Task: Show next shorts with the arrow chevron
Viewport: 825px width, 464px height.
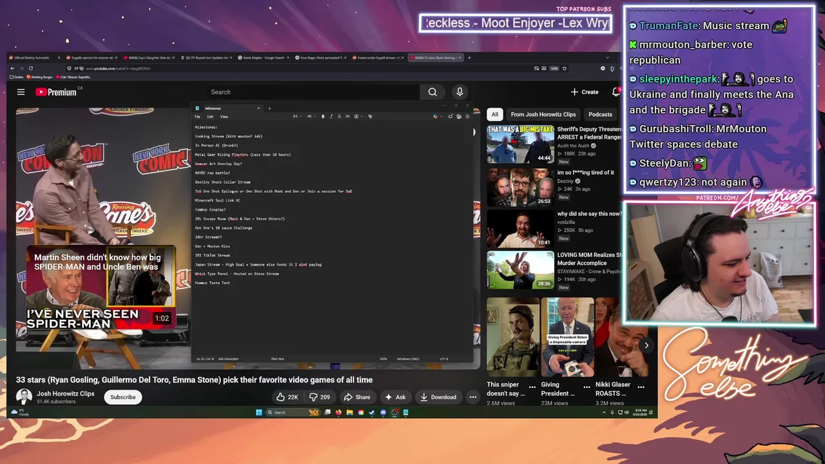Action: tap(646, 345)
